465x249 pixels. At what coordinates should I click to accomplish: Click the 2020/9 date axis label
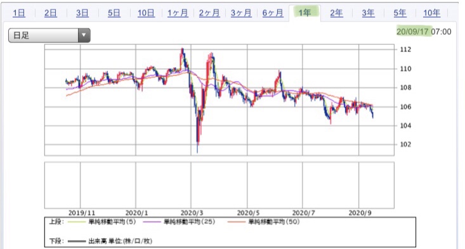click(360, 213)
